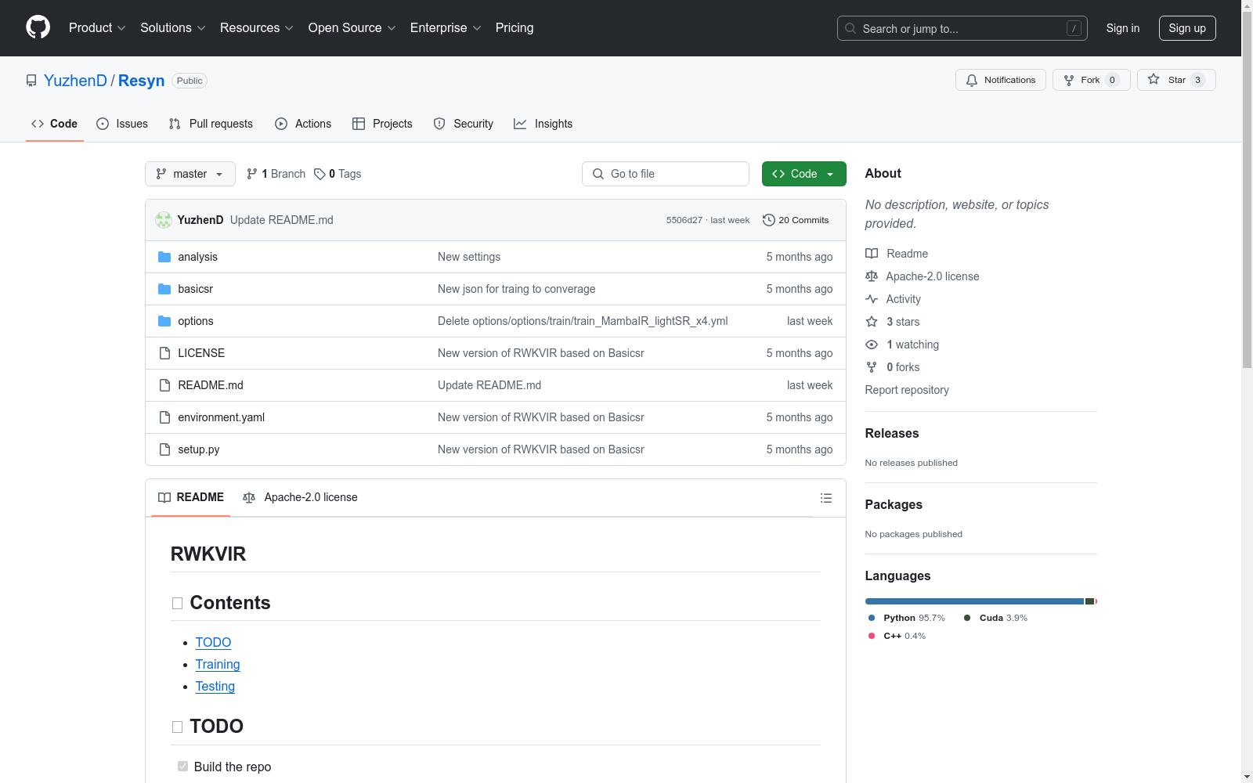Click the star icon beside 3 stars
Image resolution: width=1253 pixels, height=783 pixels.
872,322
